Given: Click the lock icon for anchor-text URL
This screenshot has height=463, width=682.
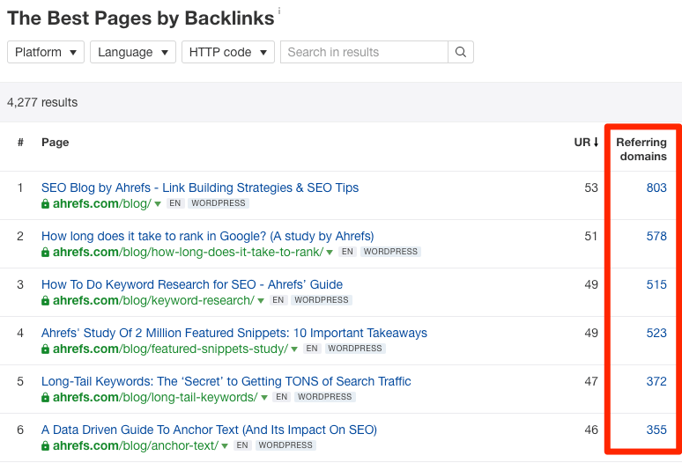Looking at the screenshot, I should tap(45, 445).
